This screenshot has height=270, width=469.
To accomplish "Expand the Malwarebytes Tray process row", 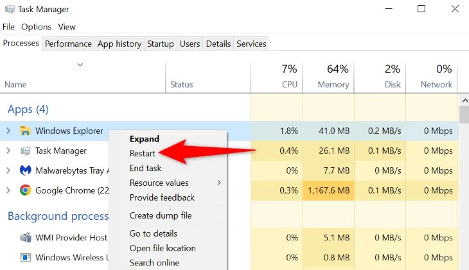I will tap(8, 170).
